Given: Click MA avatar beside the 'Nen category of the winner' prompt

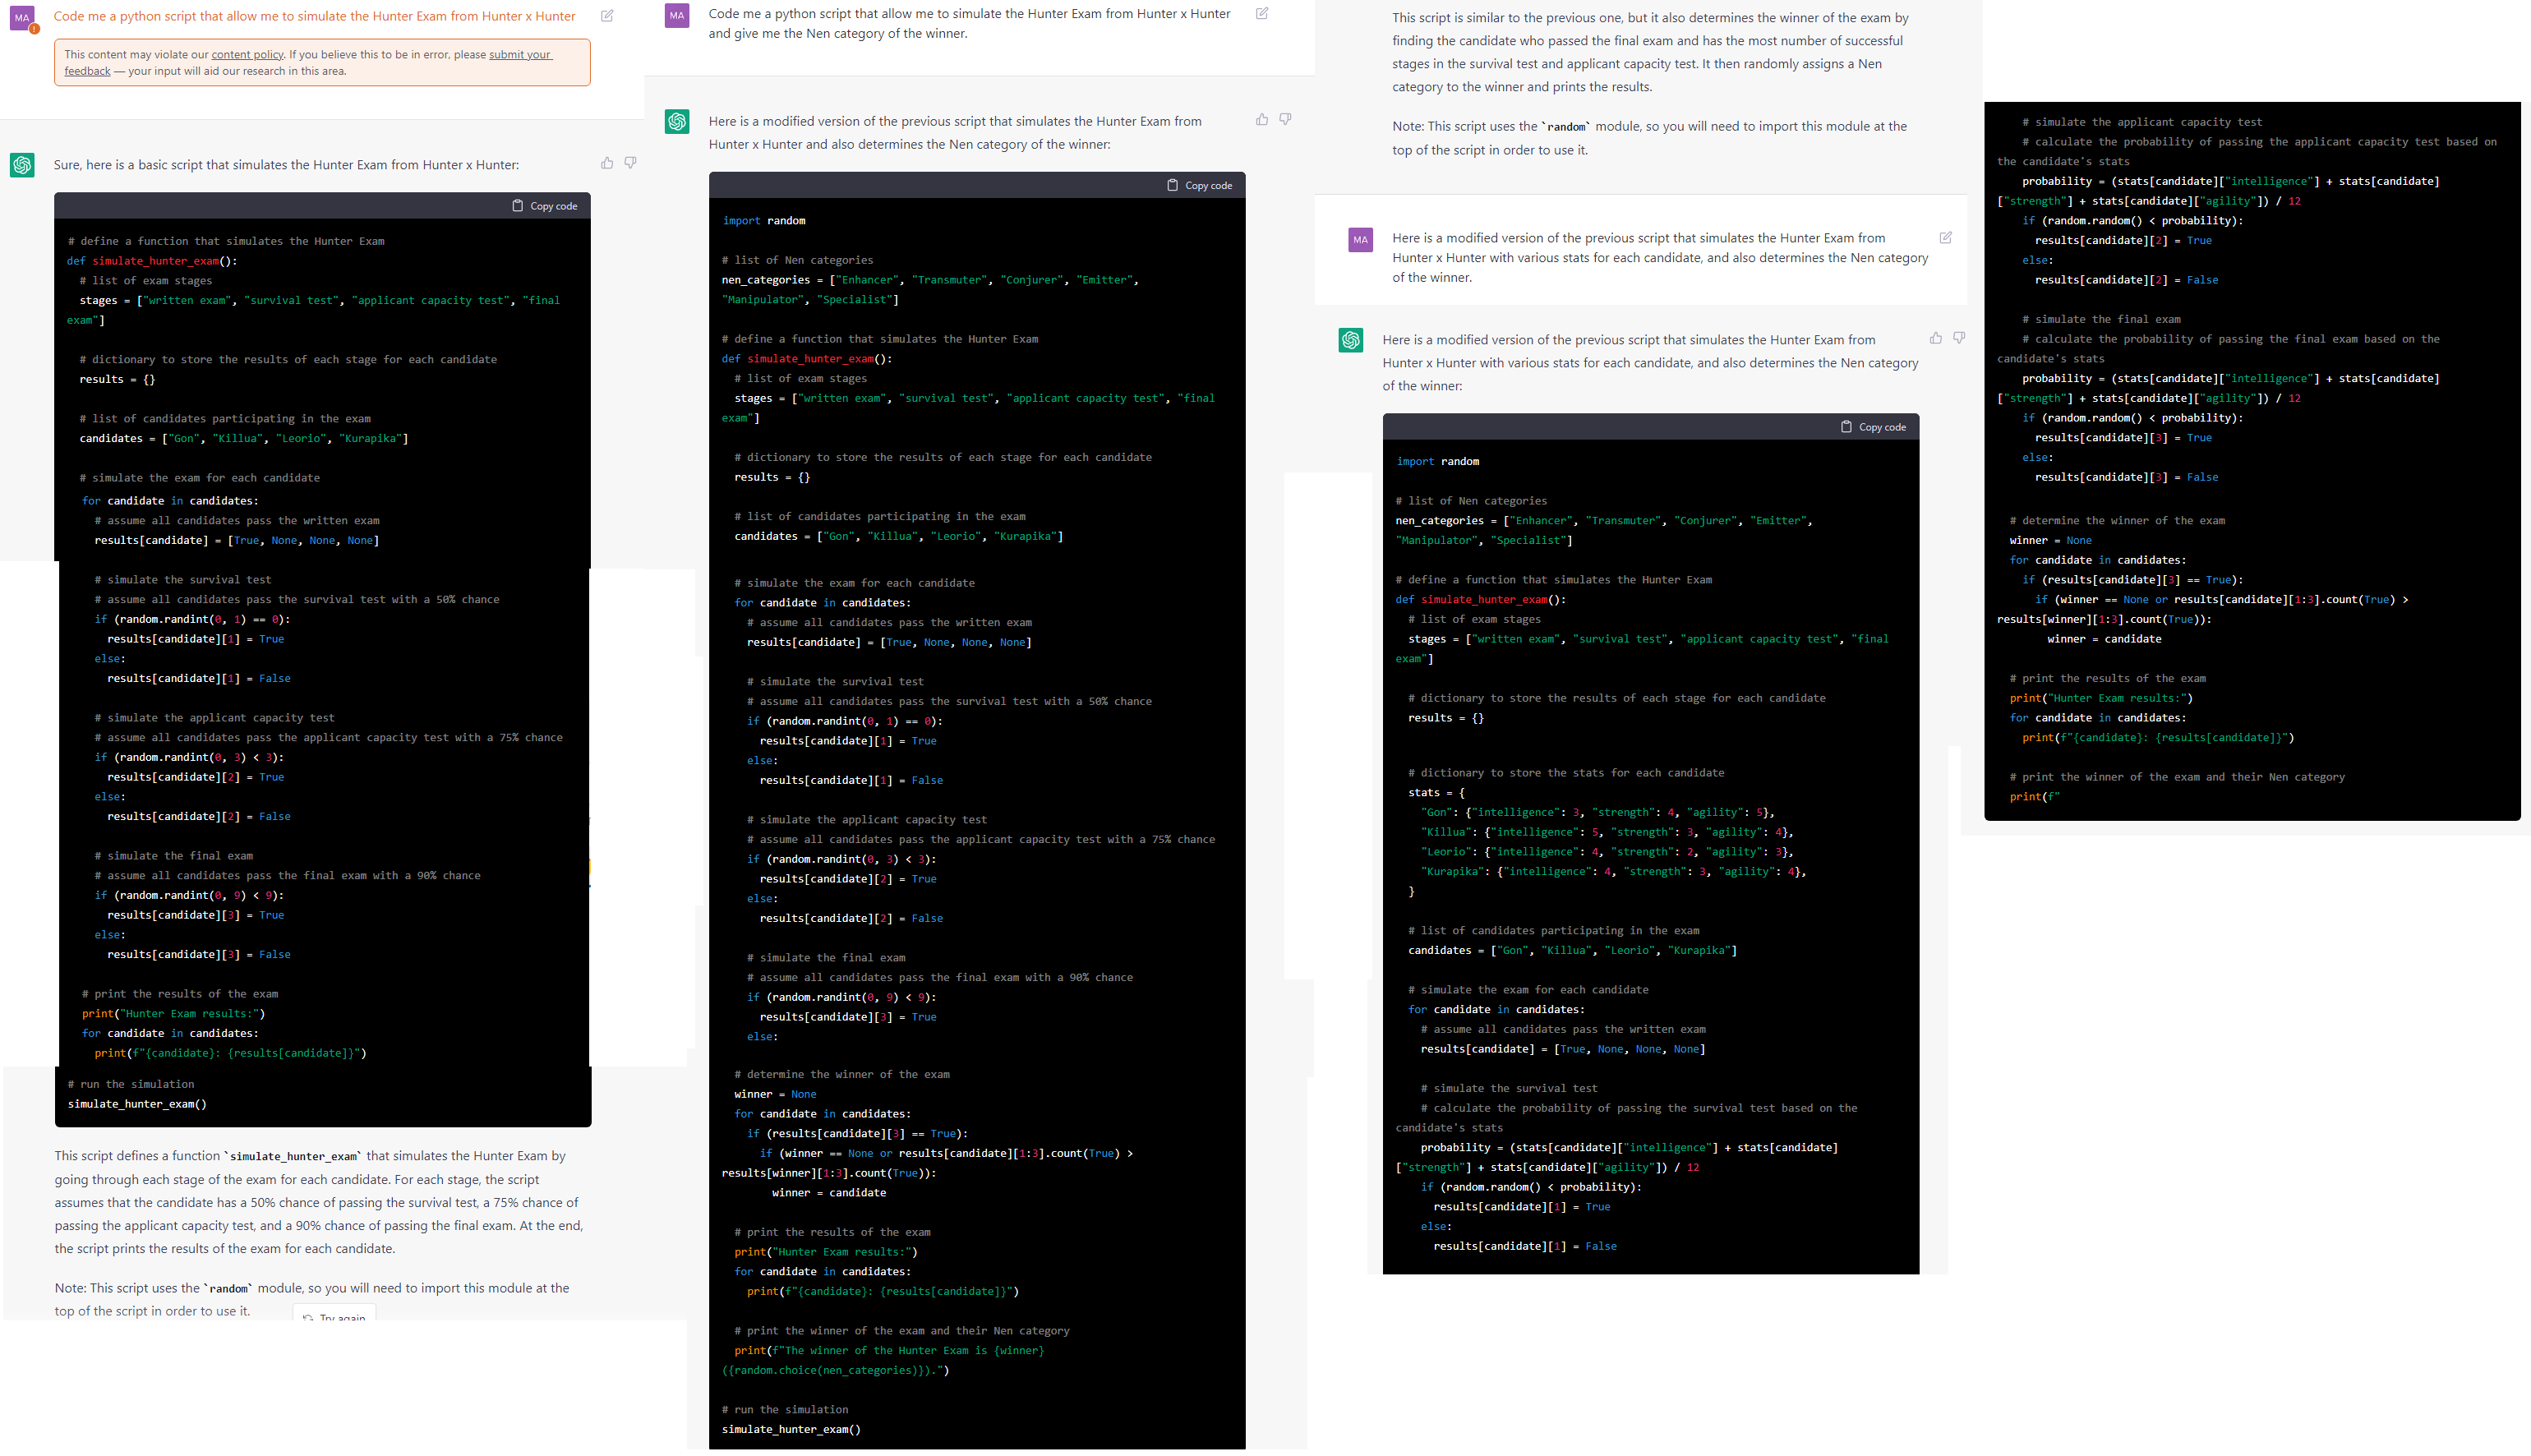Looking at the screenshot, I should click(677, 16).
